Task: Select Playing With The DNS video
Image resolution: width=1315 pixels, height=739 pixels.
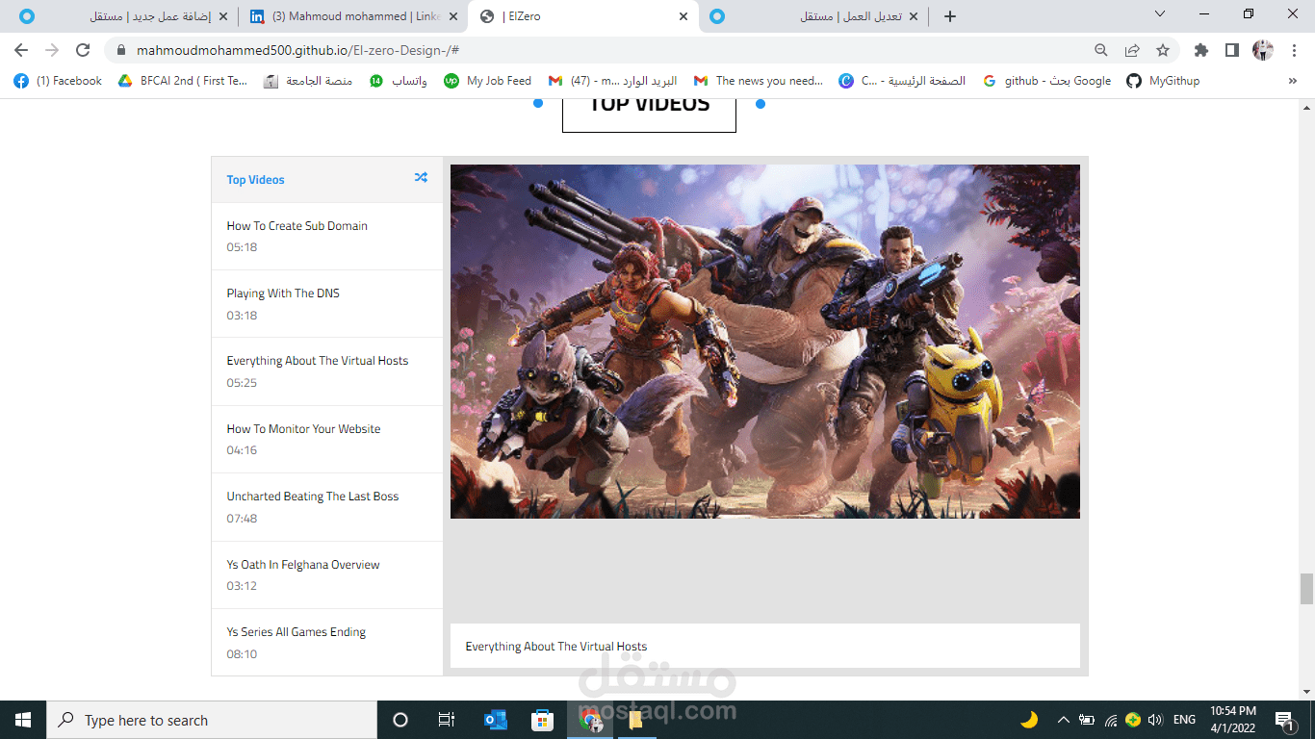Action: pos(327,303)
